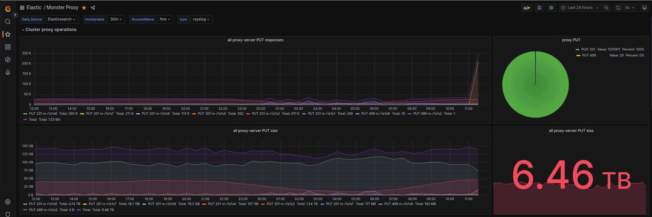Open the timeVariable 30m dropdown
Image resolution: width=652 pixels, height=217 pixels.
[x=116, y=19]
